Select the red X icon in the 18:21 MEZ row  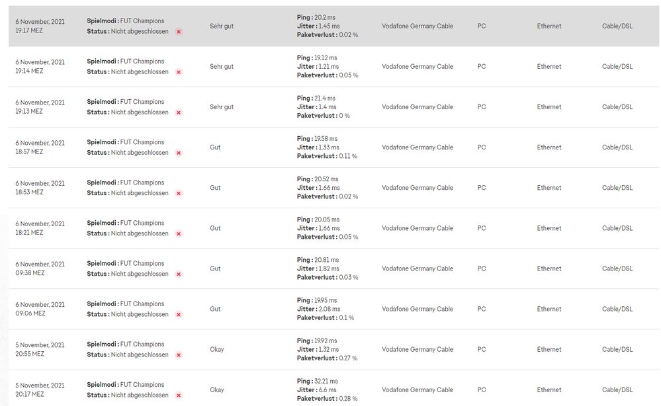pos(179,233)
